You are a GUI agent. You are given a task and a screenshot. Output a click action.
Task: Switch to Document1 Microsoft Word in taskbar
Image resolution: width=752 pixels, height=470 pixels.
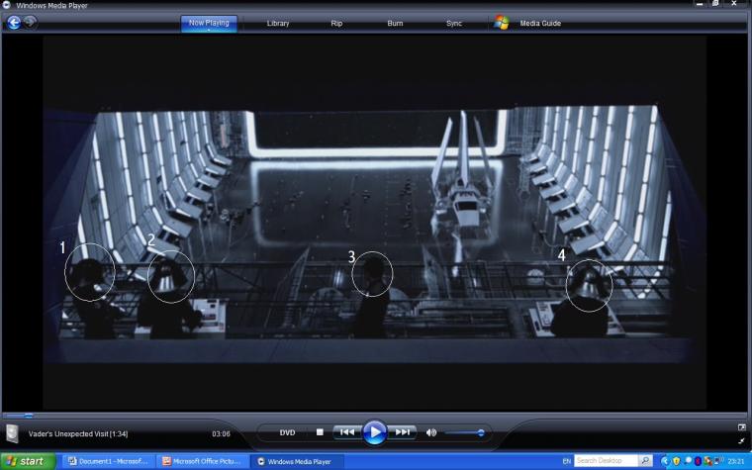click(x=109, y=461)
